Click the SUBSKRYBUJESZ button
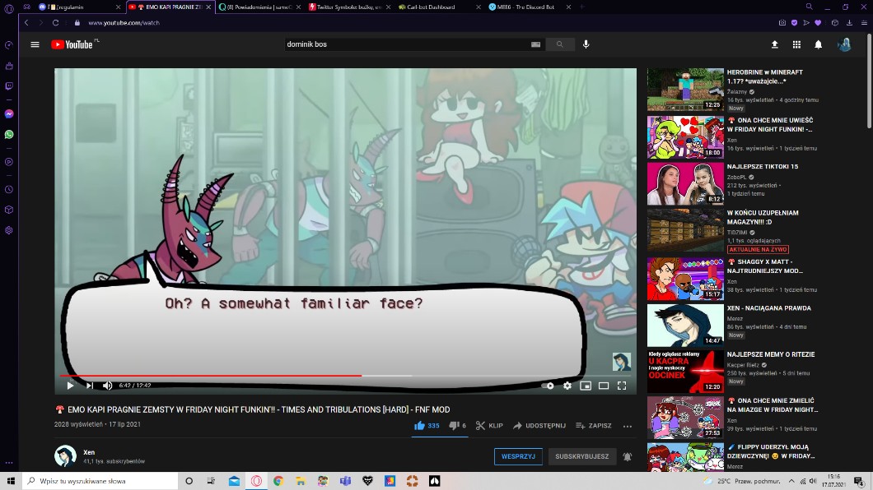 [581, 456]
